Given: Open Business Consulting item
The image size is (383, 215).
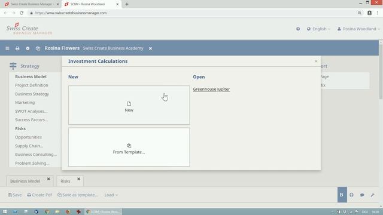Looking at the screenshot, I should click(x=36, y=154).
